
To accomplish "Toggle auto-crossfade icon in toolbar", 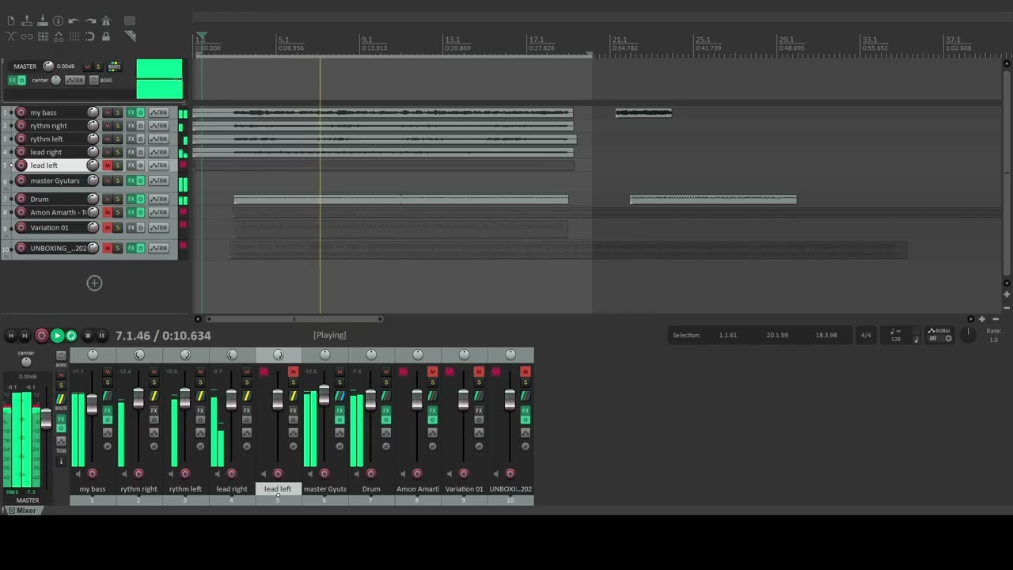I will tap(11, 36).
